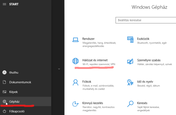Click the Hálózat és internet globe icon
The height and width of the screenshot is (115, 176).
76,61
